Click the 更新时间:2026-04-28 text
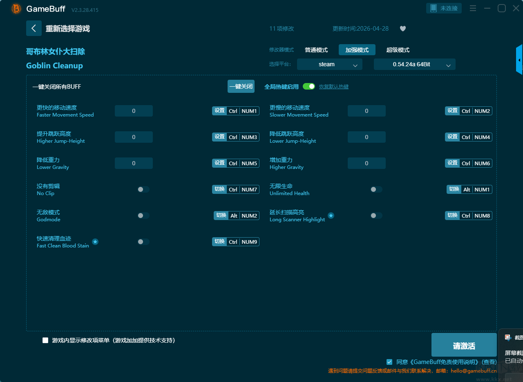 360,29
